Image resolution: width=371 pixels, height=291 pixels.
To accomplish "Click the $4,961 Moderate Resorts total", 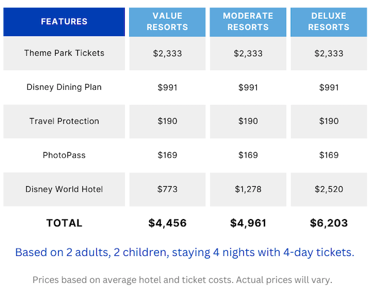I will (x=248, y=223).
